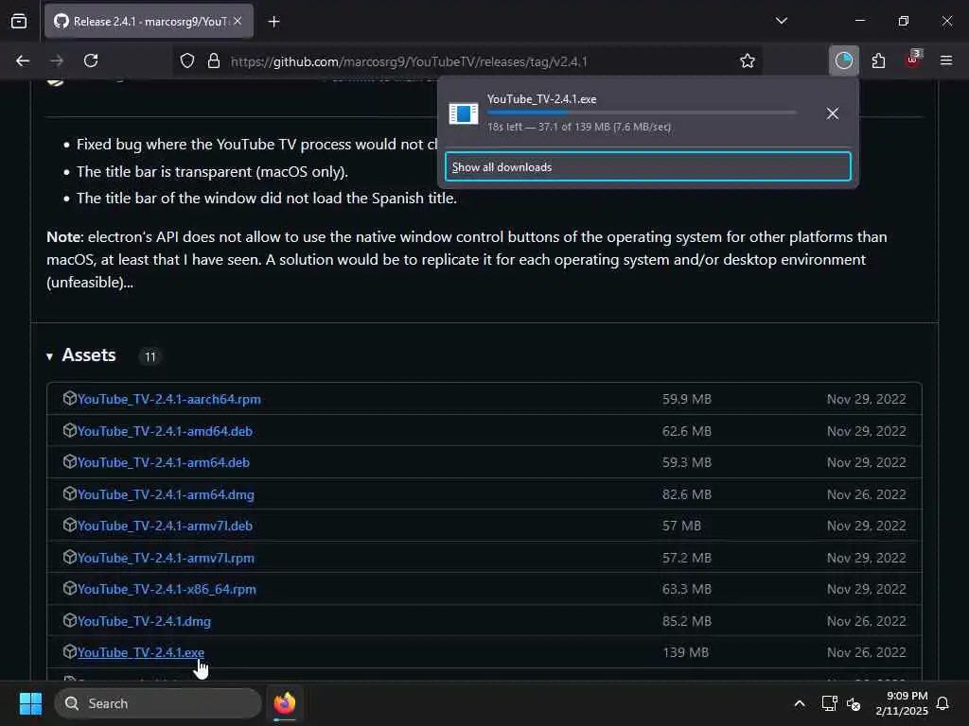Image resolution: width=969 pixels, height=726 pixels.
Task: Download YouTube_TV-2.4.1-armv7l.deb
Action: click(x=165, y=526)
